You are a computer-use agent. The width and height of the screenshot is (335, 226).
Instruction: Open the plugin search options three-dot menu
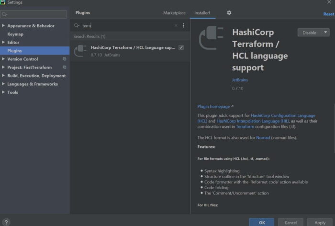[183, 25]
